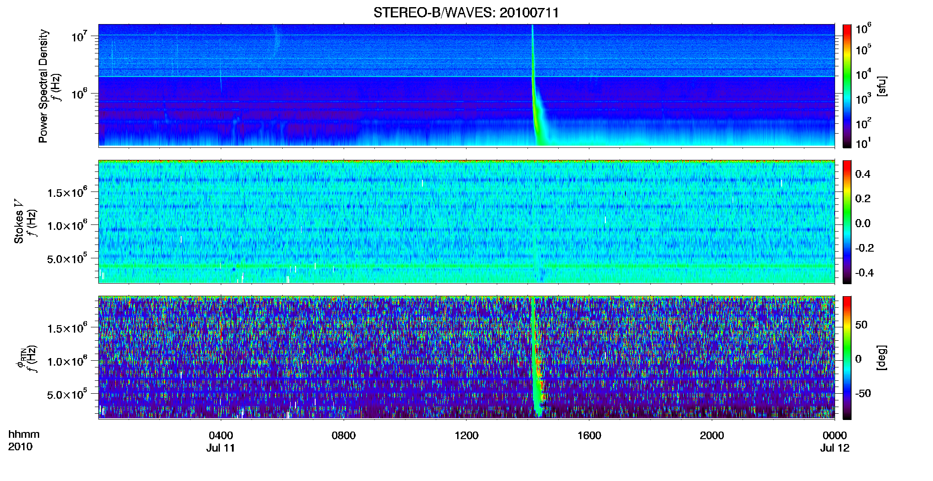Select the degrees color bar for φ RTN

[x=847, y=358]
